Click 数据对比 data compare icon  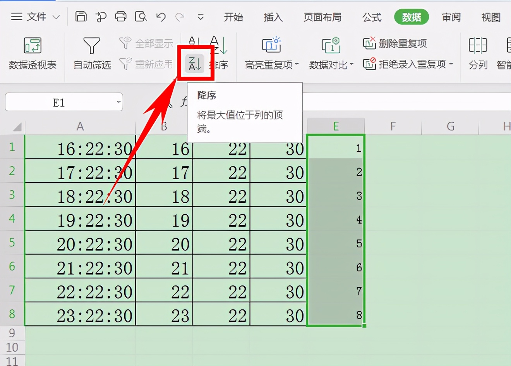(331, 46)
